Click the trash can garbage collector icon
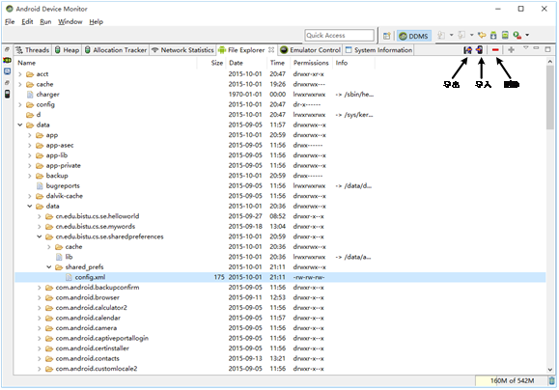This screenshot has width=559, height=390. point(551,380)
